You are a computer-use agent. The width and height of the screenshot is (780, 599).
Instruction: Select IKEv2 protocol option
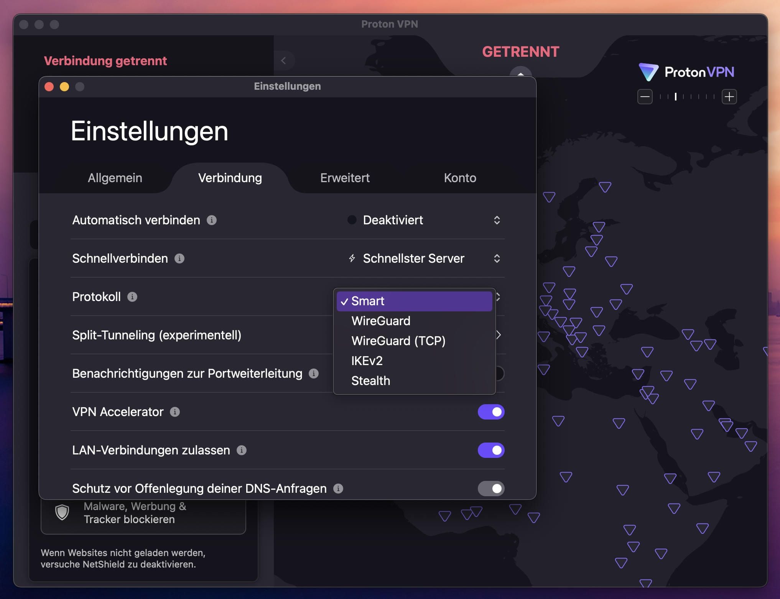click(415, 361)
